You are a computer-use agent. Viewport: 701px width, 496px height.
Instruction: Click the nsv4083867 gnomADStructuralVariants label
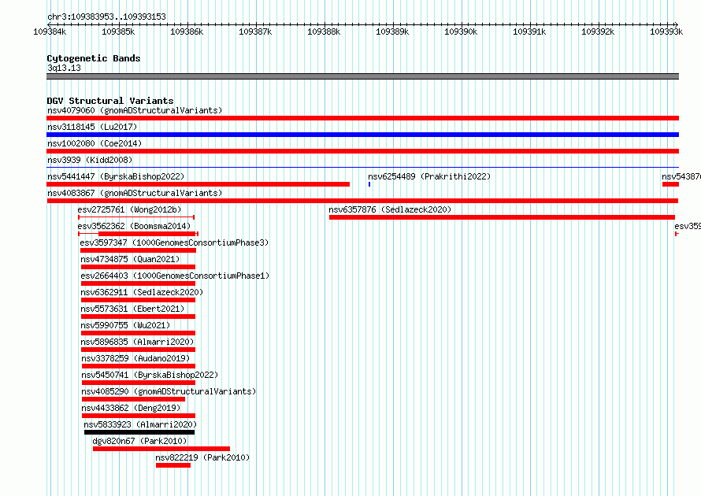point(135,193)
